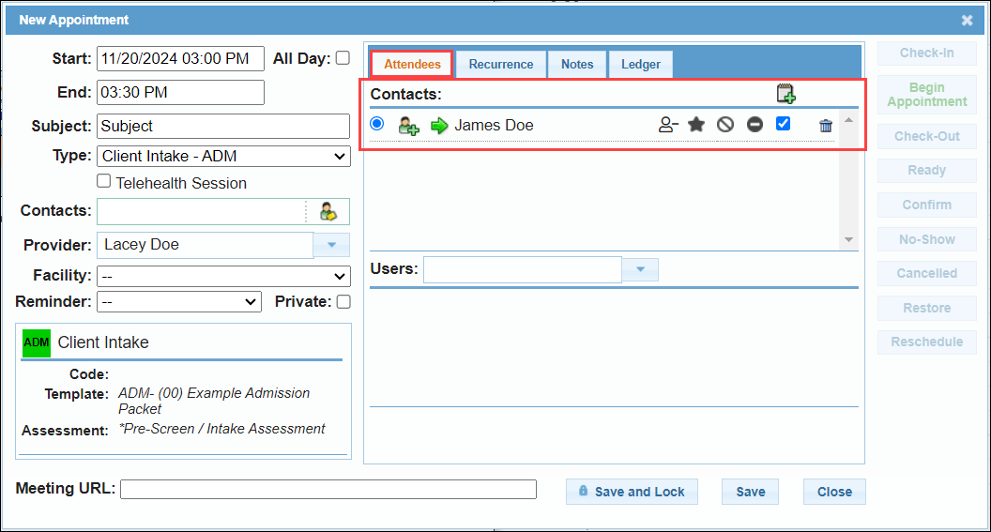Click the Cancelled button
The height and width of the screenshot is (532, 991).
926,274
